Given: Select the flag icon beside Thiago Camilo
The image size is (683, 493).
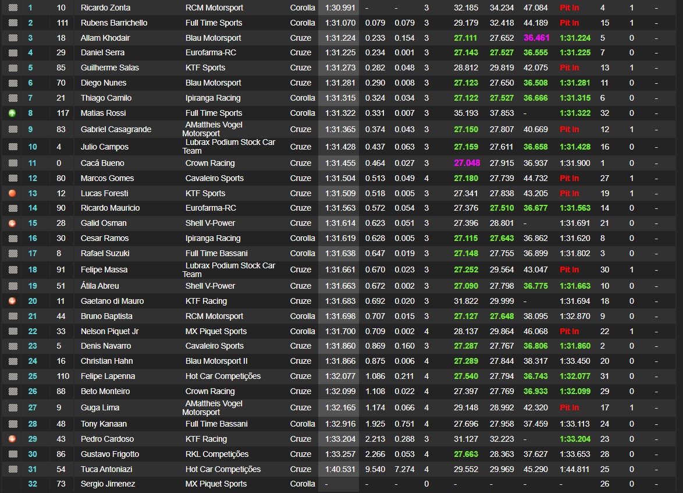Looking at the screenshot, I should pyautogui.click(x=13, y=98).
